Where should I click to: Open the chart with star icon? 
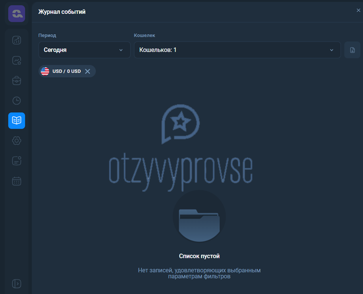tap(17, 60)
